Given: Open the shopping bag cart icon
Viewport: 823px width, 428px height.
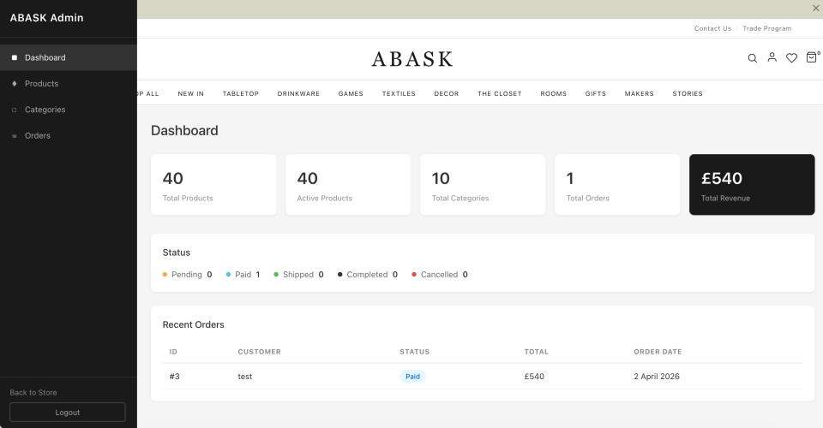Looking at the screenshot, I should point(811,57).
